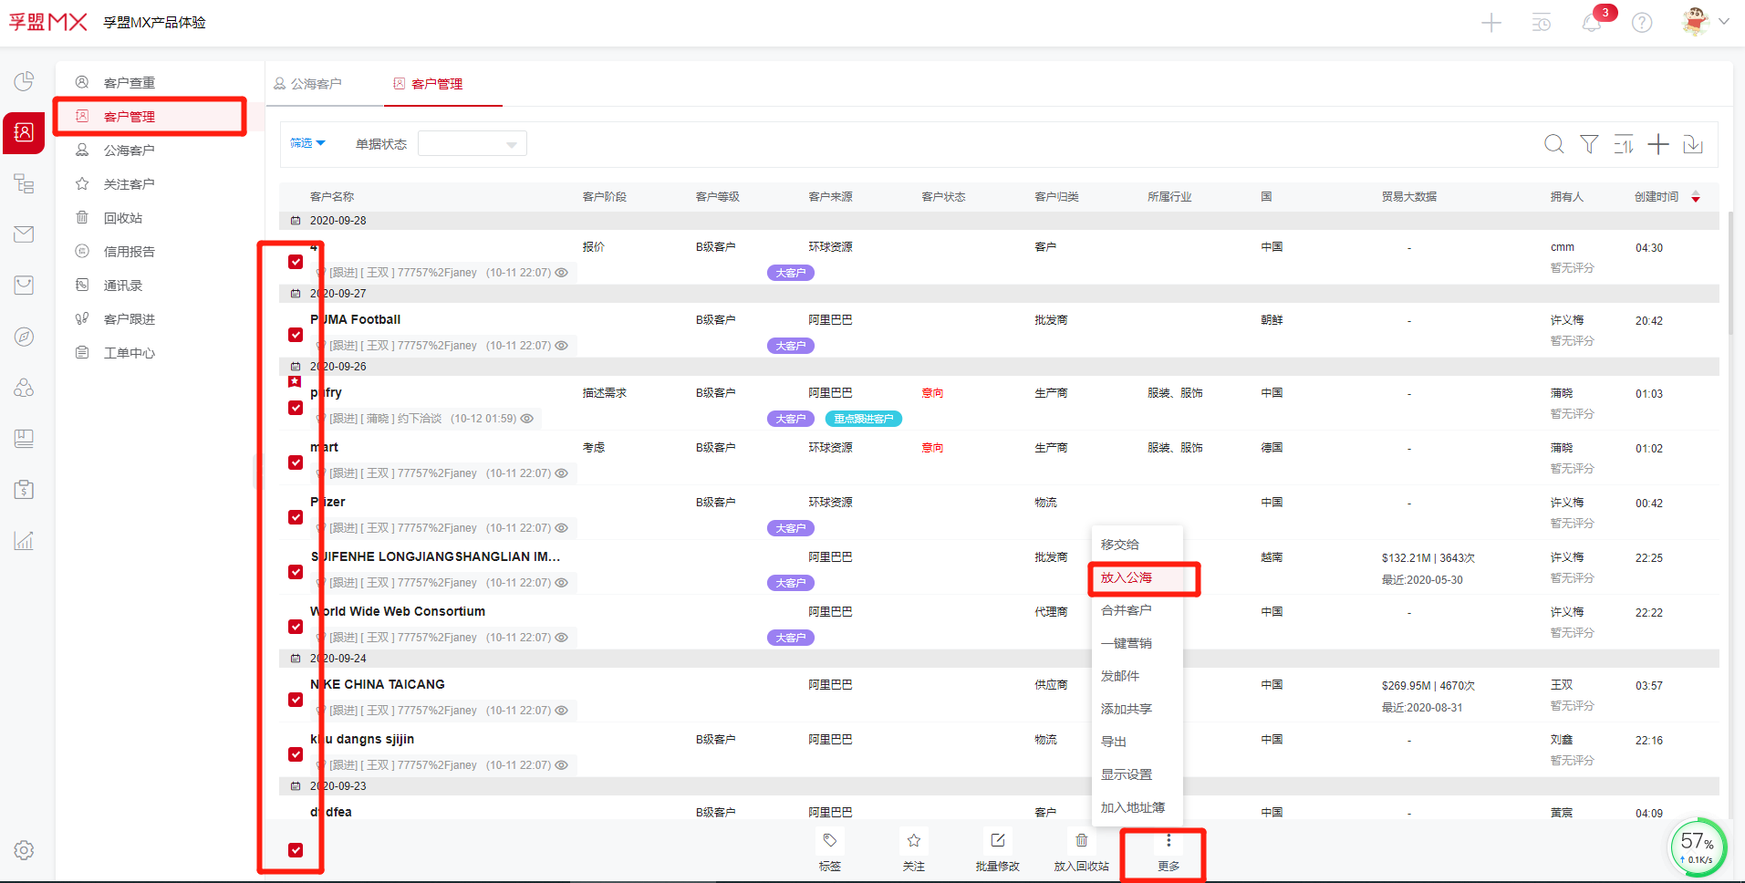Uncheck the checkbox for PUMA Football row
This screenshot has height=883, width=1745.
[x=296, y=335]
